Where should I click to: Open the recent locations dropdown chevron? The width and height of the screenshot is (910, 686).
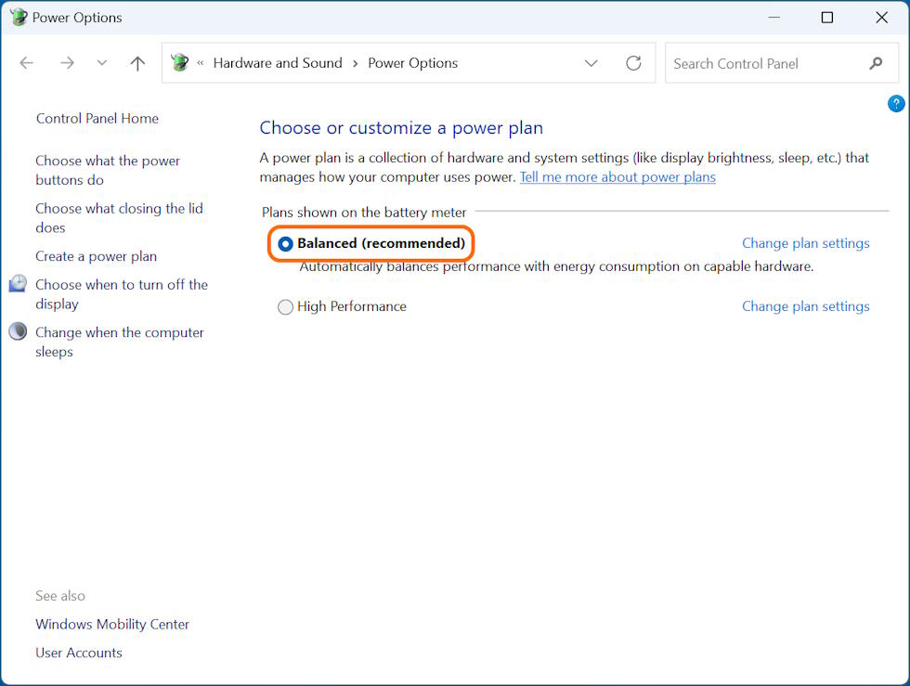tap(102, 63)
